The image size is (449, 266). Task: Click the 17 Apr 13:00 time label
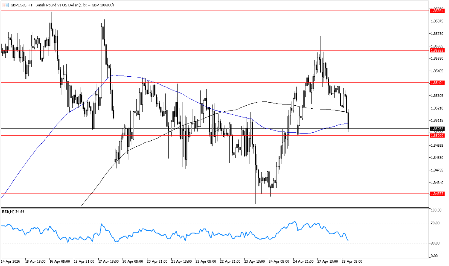tap(108, 261)
